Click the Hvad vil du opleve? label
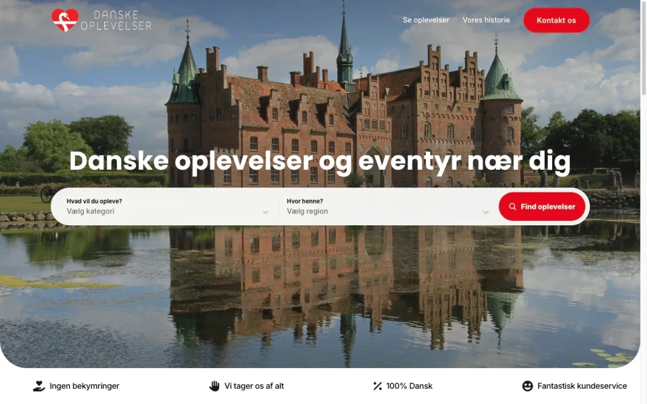The height and width of the screenshot is (404, 647). coord(94,201)
